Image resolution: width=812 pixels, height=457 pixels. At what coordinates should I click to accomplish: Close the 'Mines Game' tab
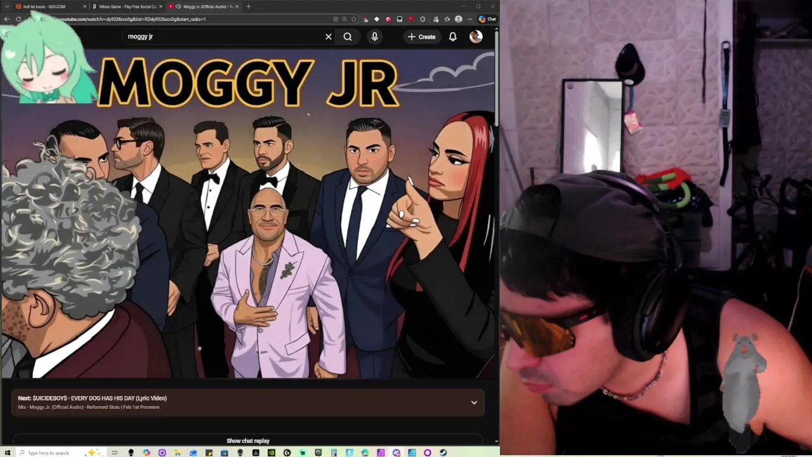coord(160,6)
